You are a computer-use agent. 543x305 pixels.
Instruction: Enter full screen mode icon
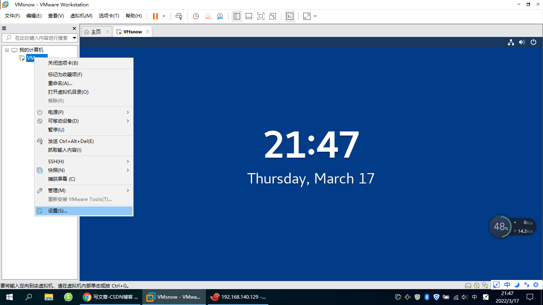261,16
